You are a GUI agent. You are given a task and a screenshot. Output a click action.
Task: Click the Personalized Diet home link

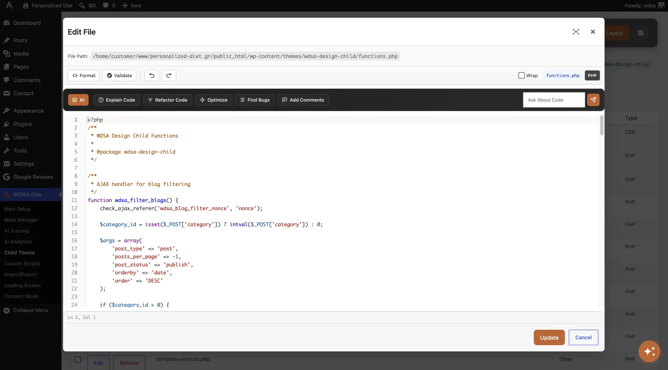pos(48,6)
